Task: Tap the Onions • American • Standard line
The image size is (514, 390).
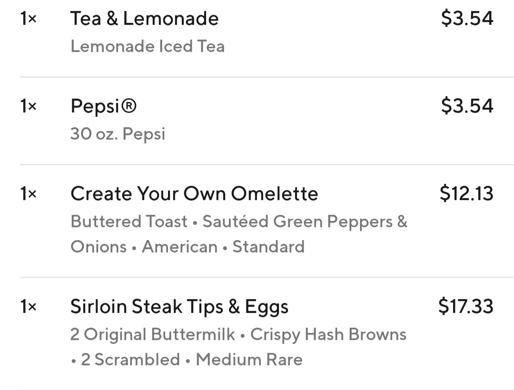Action: (x=188, y=247)
